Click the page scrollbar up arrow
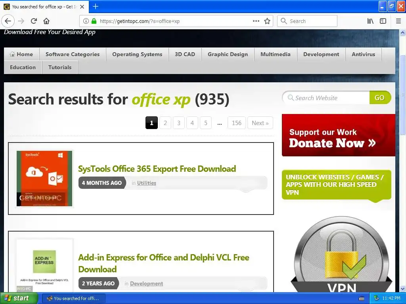 pyautogui.click(x=402, y=32)
